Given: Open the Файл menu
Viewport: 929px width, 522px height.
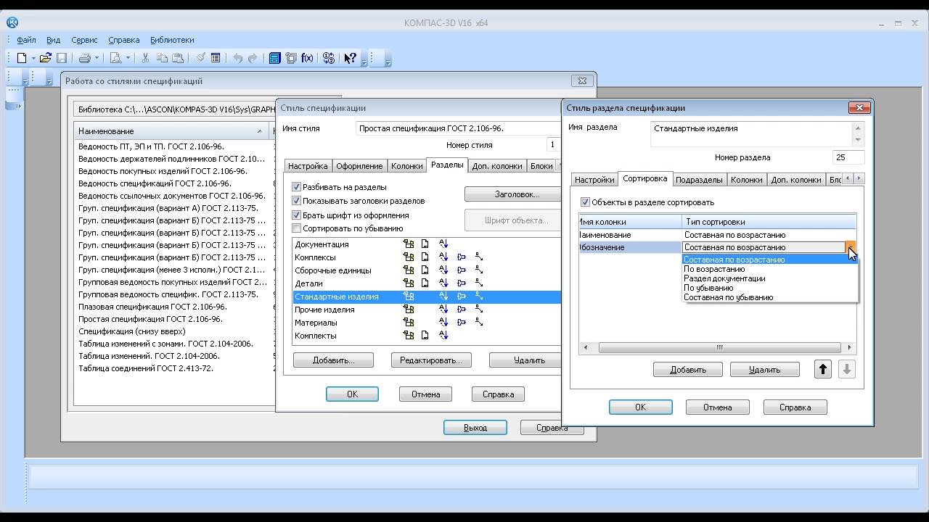Looking at the screenshot, I should tap(26, 40).
